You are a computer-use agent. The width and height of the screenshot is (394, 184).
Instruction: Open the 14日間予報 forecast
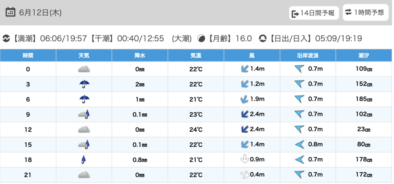(314, 13)
